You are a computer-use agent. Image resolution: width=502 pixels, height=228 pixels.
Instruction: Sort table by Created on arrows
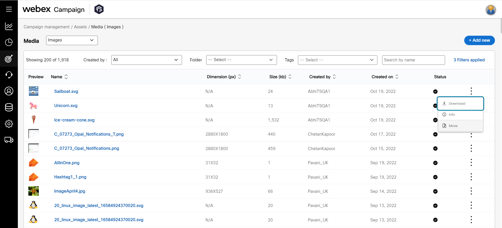pyautogui.click(x=397, y=77)
